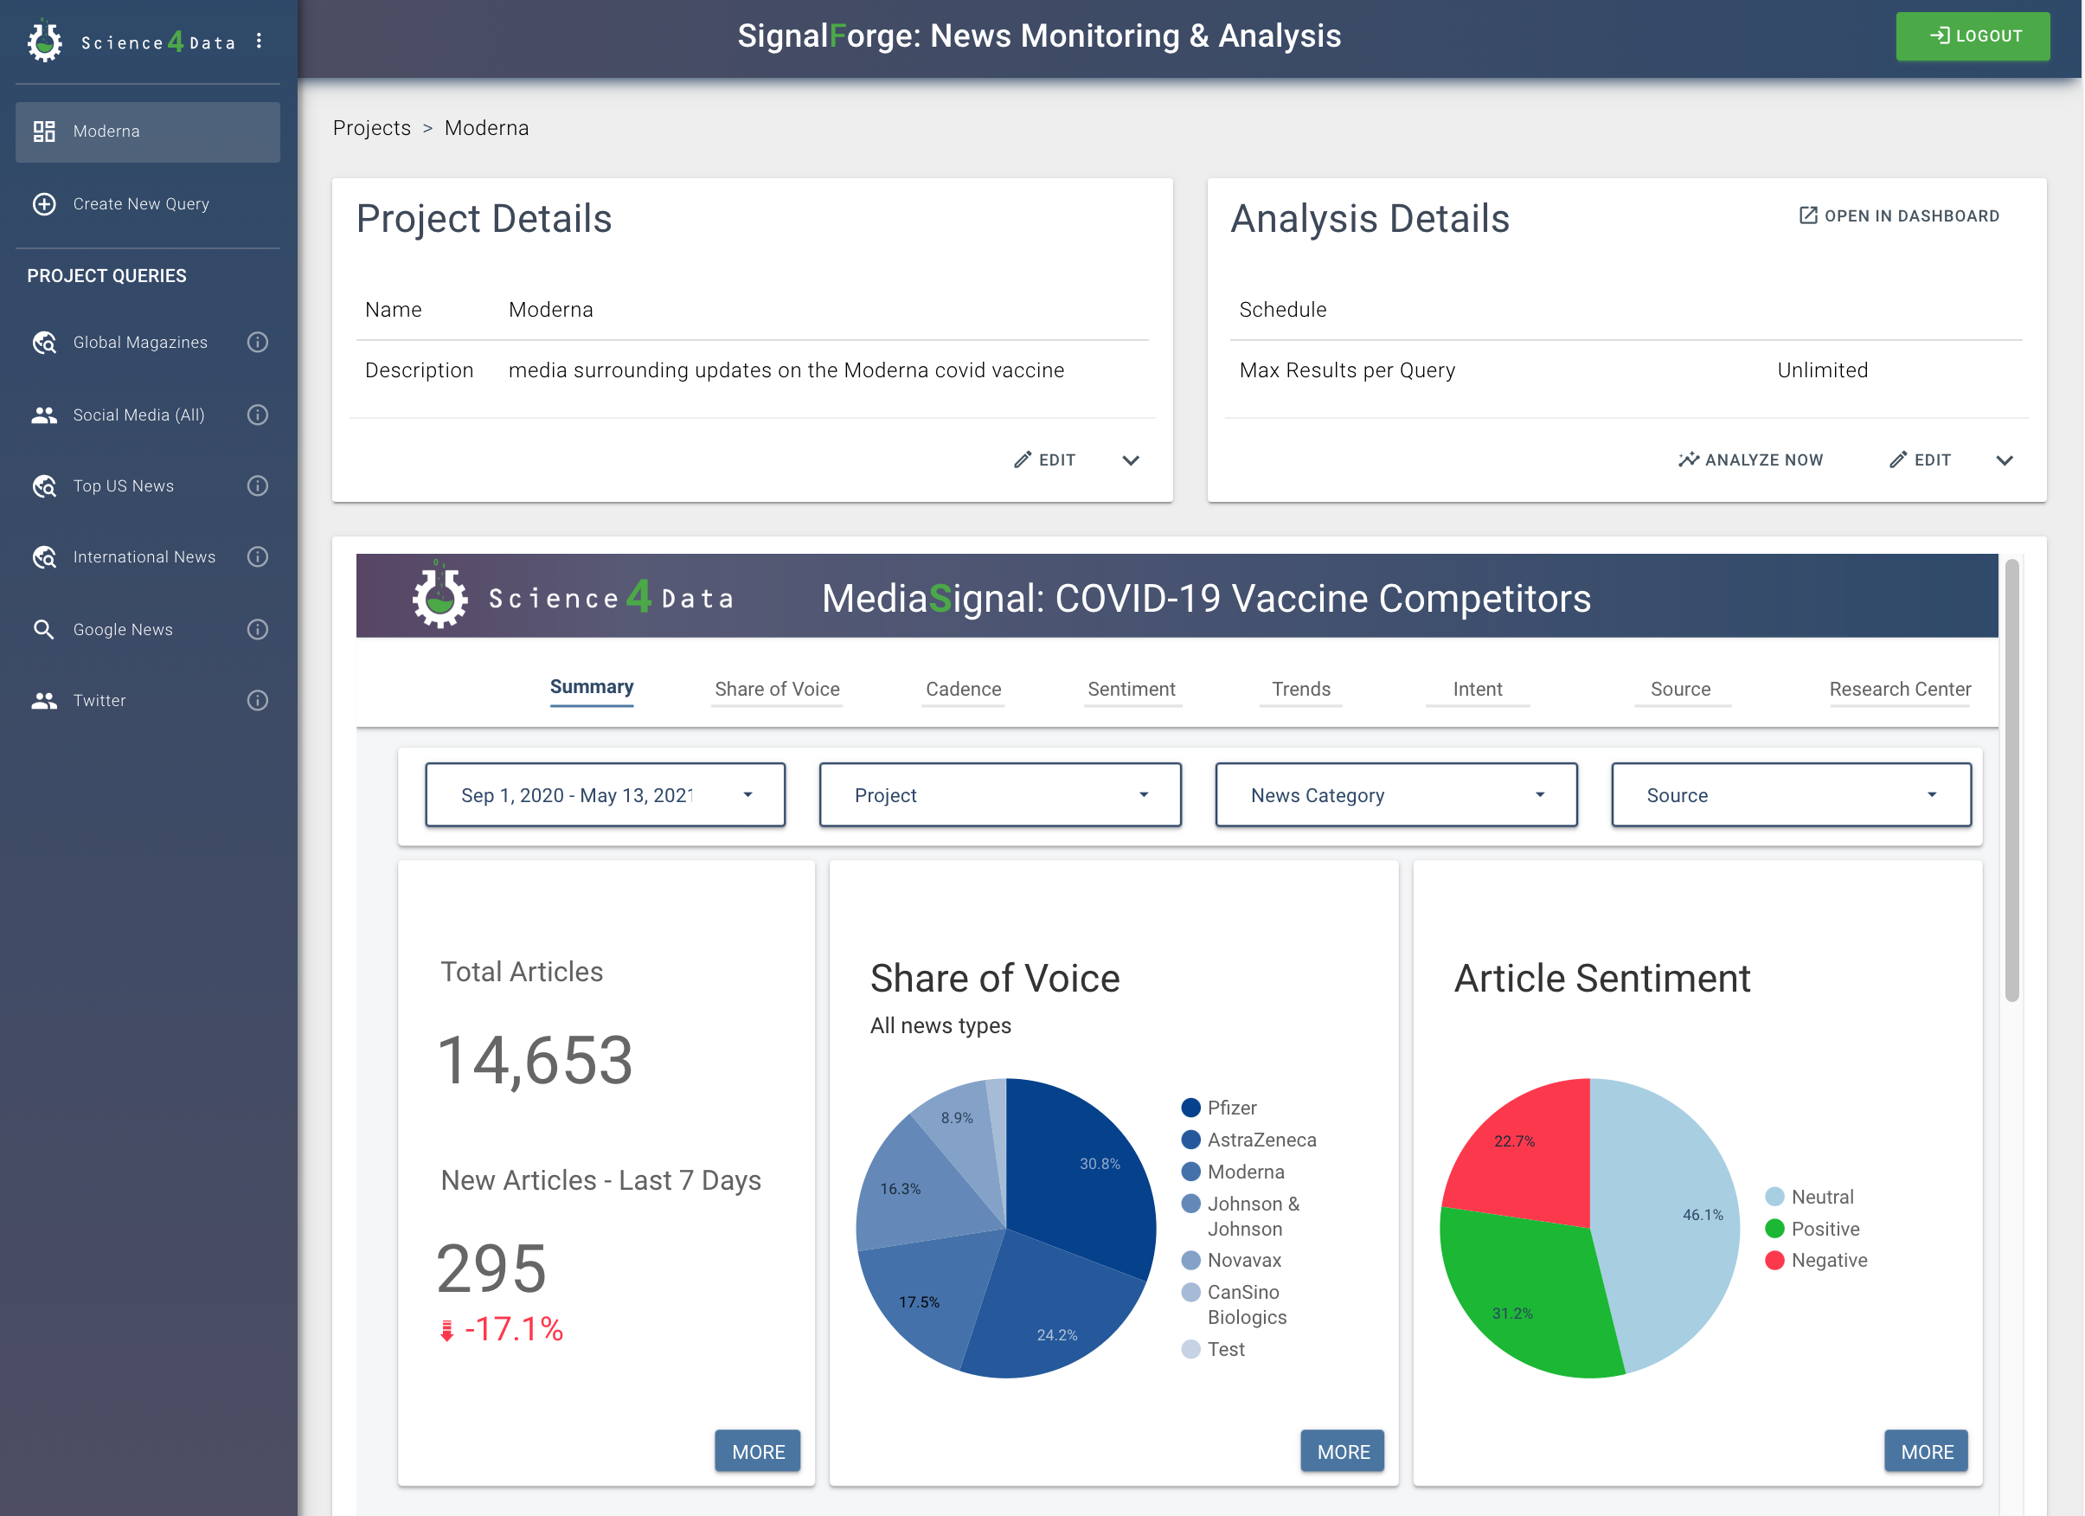Click the Projects breadcrumb link

tap(371, 128)
